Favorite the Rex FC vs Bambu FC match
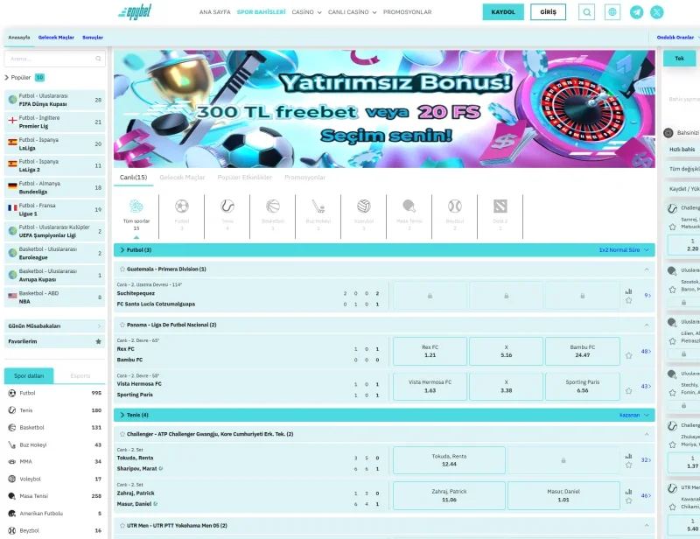 tap(628, 355)
